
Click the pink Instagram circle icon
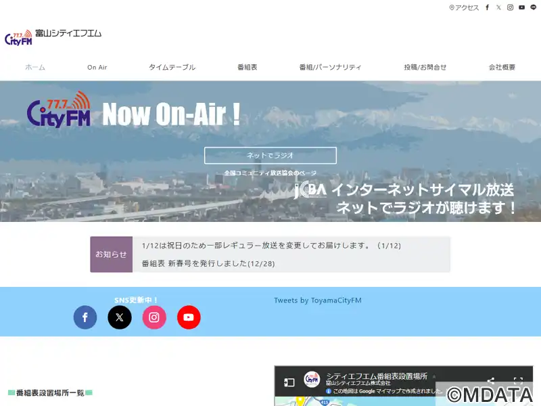(x=154, y=317)
